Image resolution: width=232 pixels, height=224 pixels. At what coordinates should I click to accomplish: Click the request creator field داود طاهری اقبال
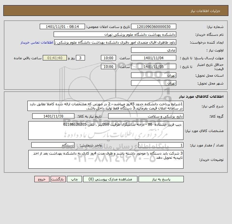coord(115,42)
